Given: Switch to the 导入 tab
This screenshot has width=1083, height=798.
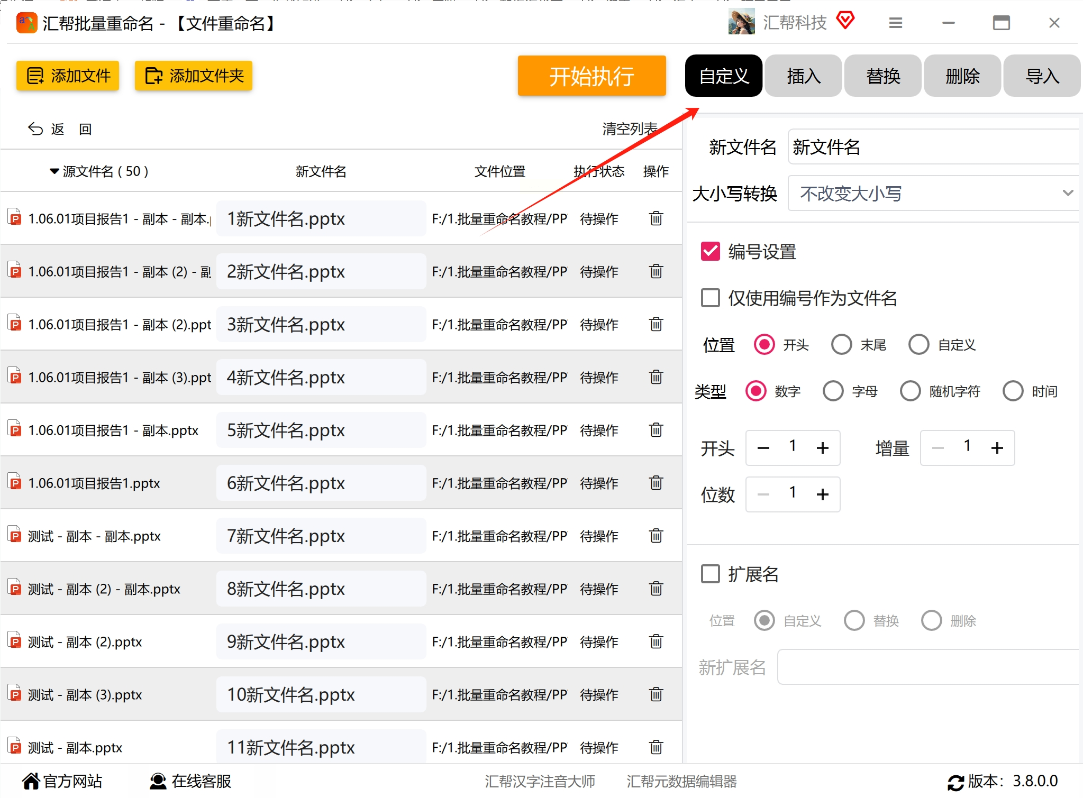Looking at the screenshot, I should click(1041, 76).
